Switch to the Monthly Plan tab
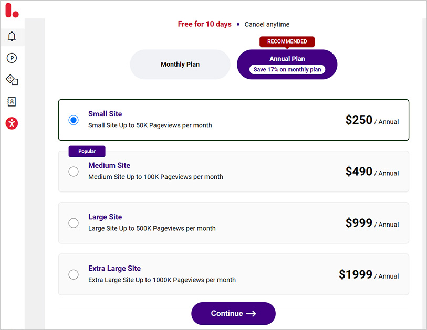Viewport: 427px width, 330px height. (x=180, y=64)
